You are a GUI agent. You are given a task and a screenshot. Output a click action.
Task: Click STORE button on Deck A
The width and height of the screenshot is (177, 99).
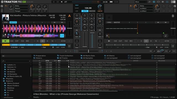click(x=63, y=47)
